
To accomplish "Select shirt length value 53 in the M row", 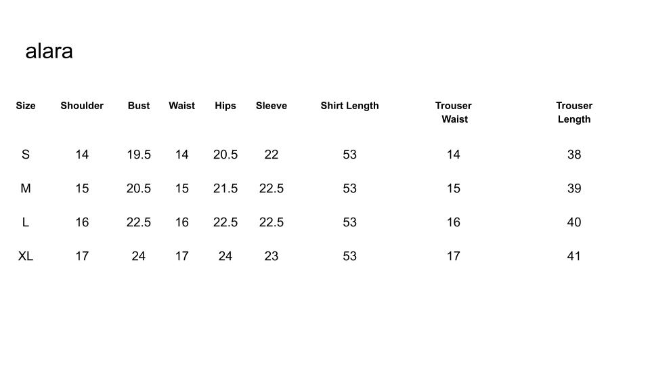I will coord(349,188).
